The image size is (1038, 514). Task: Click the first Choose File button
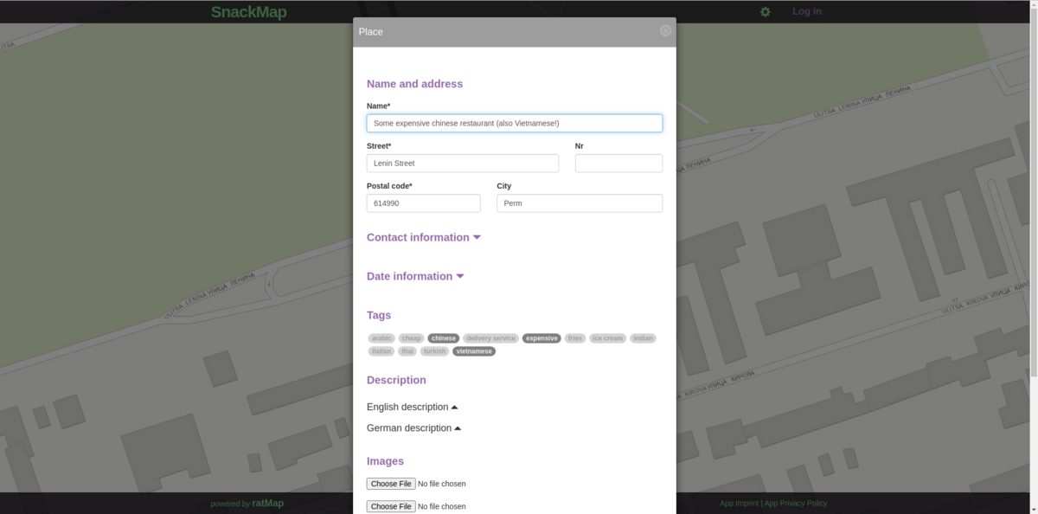pyautogui.click(x=391, y=484)
